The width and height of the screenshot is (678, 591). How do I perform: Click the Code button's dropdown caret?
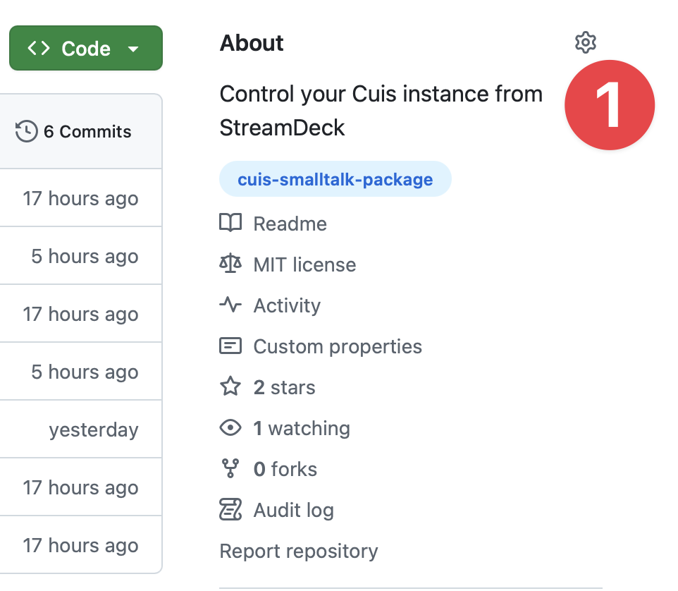133,49
